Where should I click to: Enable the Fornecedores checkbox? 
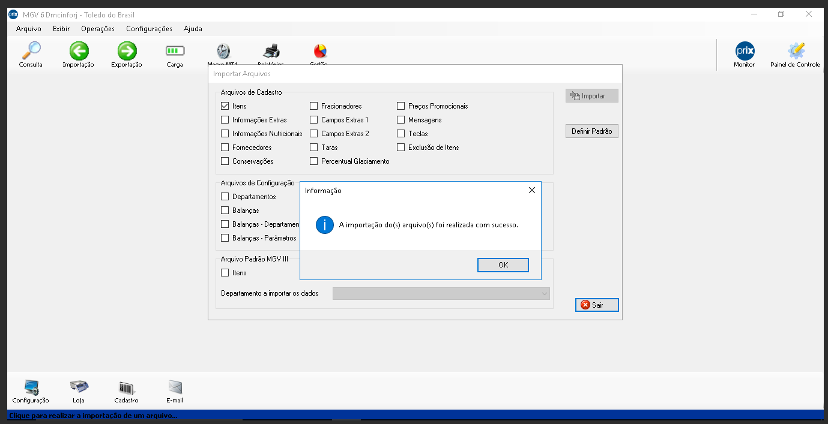(x=225, y=148)
